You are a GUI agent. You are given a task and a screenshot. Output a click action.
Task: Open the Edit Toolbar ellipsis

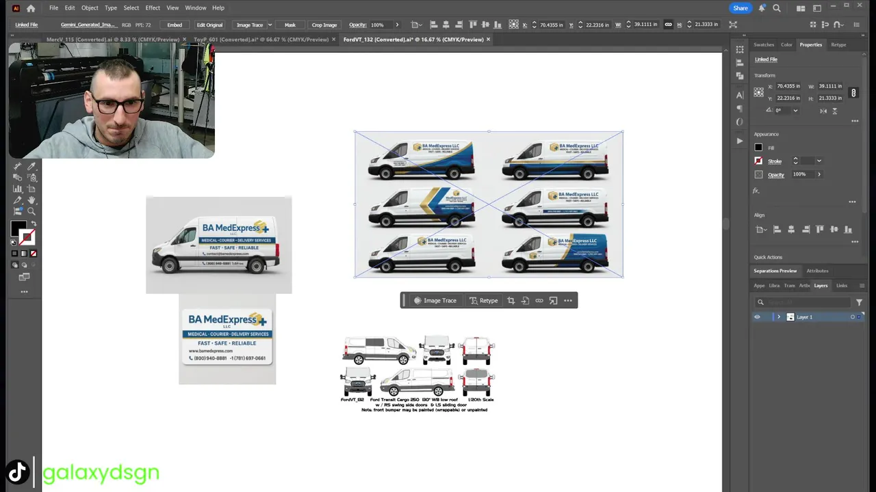pos(24,292)
